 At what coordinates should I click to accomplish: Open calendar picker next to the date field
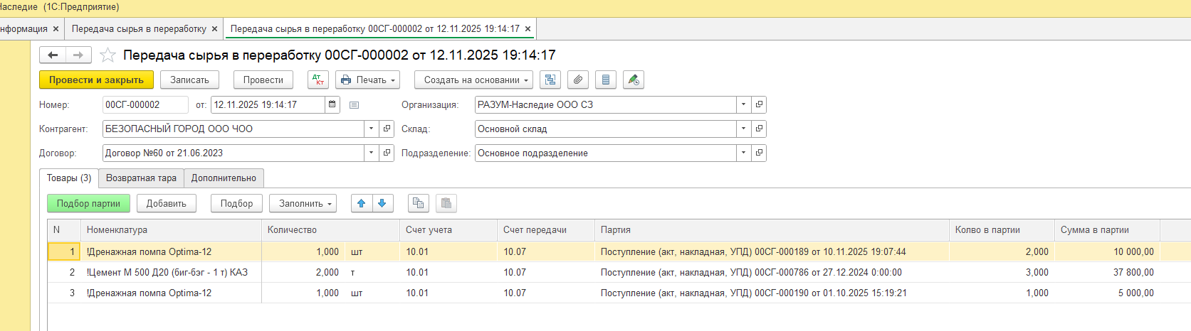[332, 105]
